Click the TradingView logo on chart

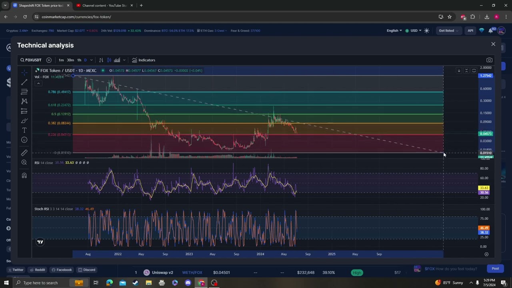point(40,242)
